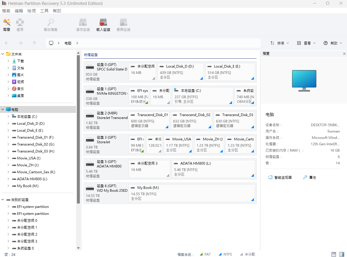Open the 排序 sort dropdown
Viewport: 347px width, 257px height.
279,43
